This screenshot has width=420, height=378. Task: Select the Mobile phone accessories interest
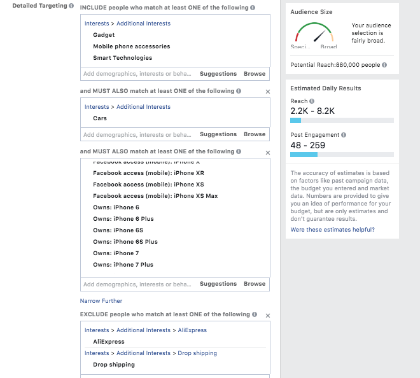click(x=132, y=46)
